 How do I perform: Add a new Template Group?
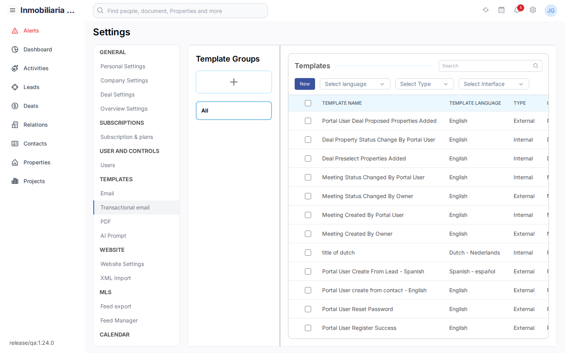point(233,82)
